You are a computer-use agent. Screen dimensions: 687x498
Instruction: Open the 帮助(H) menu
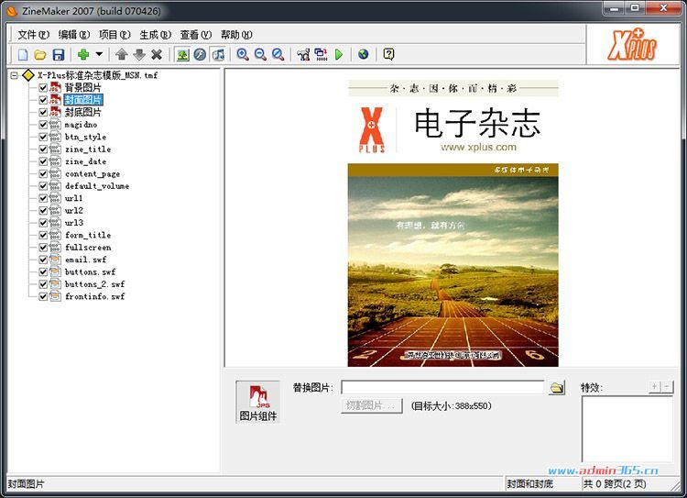click(x=236, y=35)
